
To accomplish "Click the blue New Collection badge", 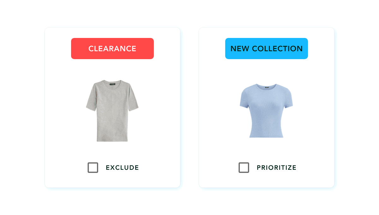I will 267,49.
